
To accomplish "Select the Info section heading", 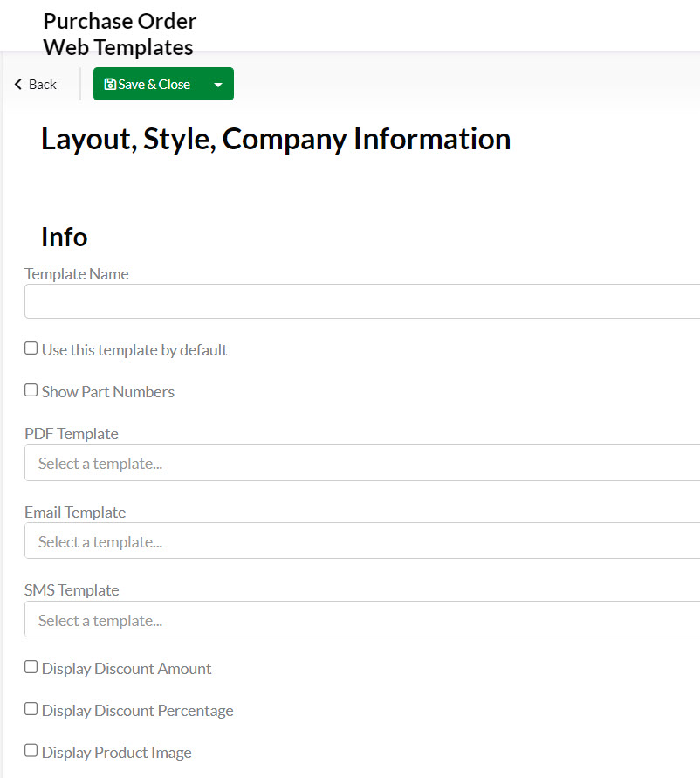I will click(x=64, y=238).
